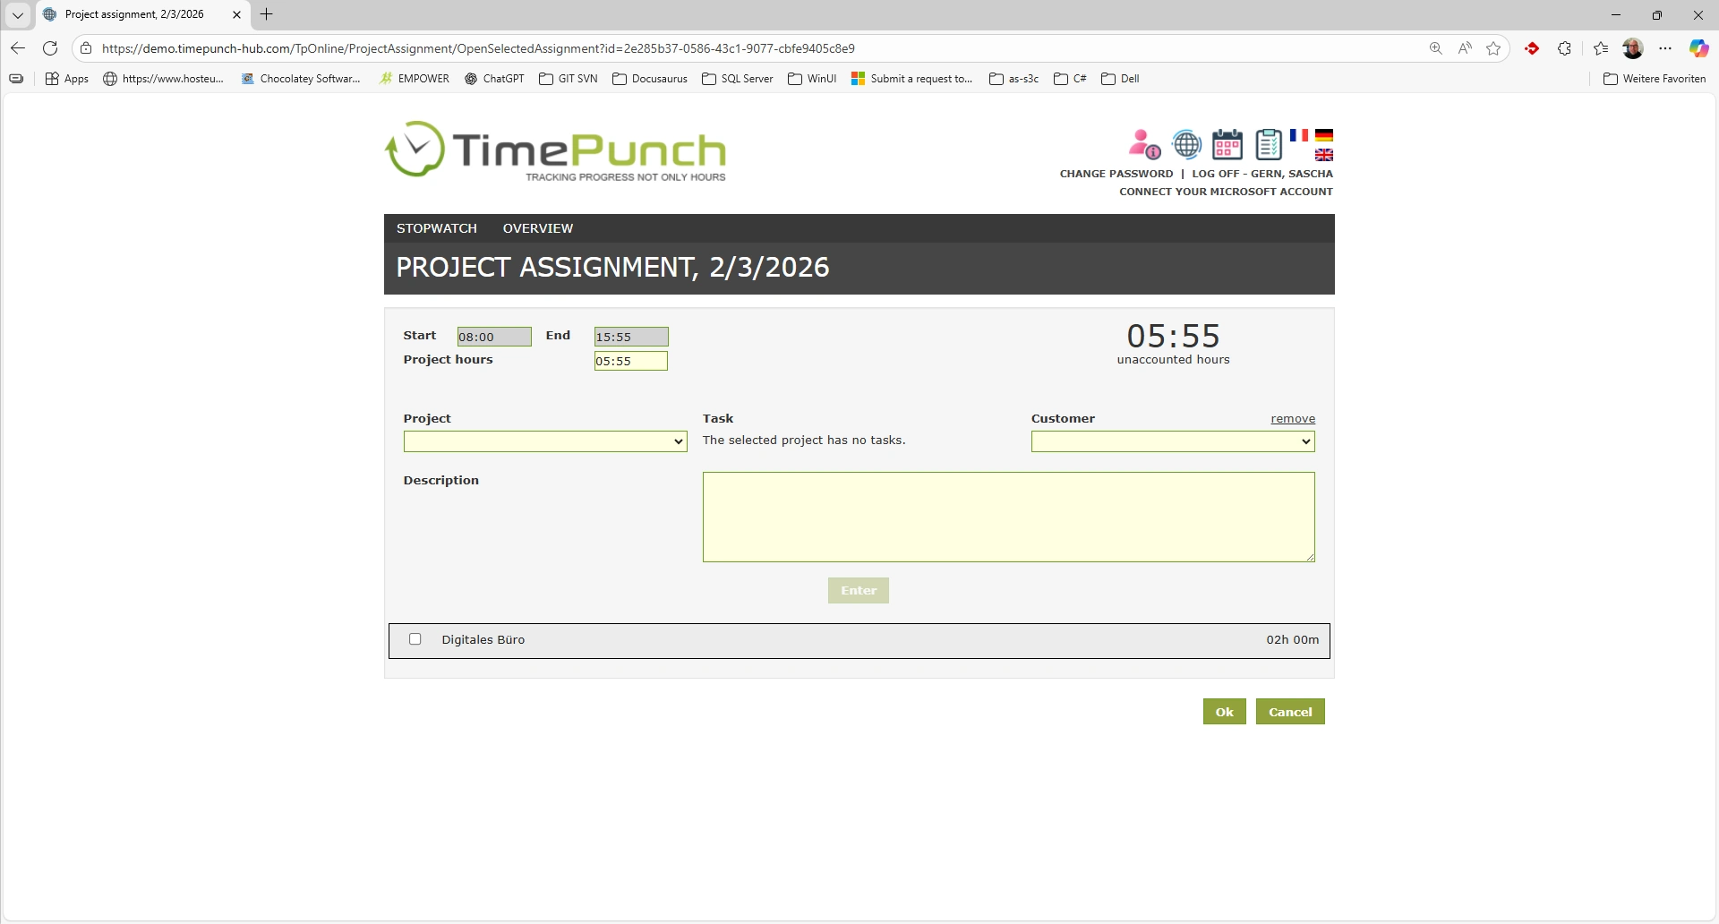Screen dimensions: 1719x924
Task: Click inside the Description text area
Action: pyautogui.click(x=1008, y=518)
